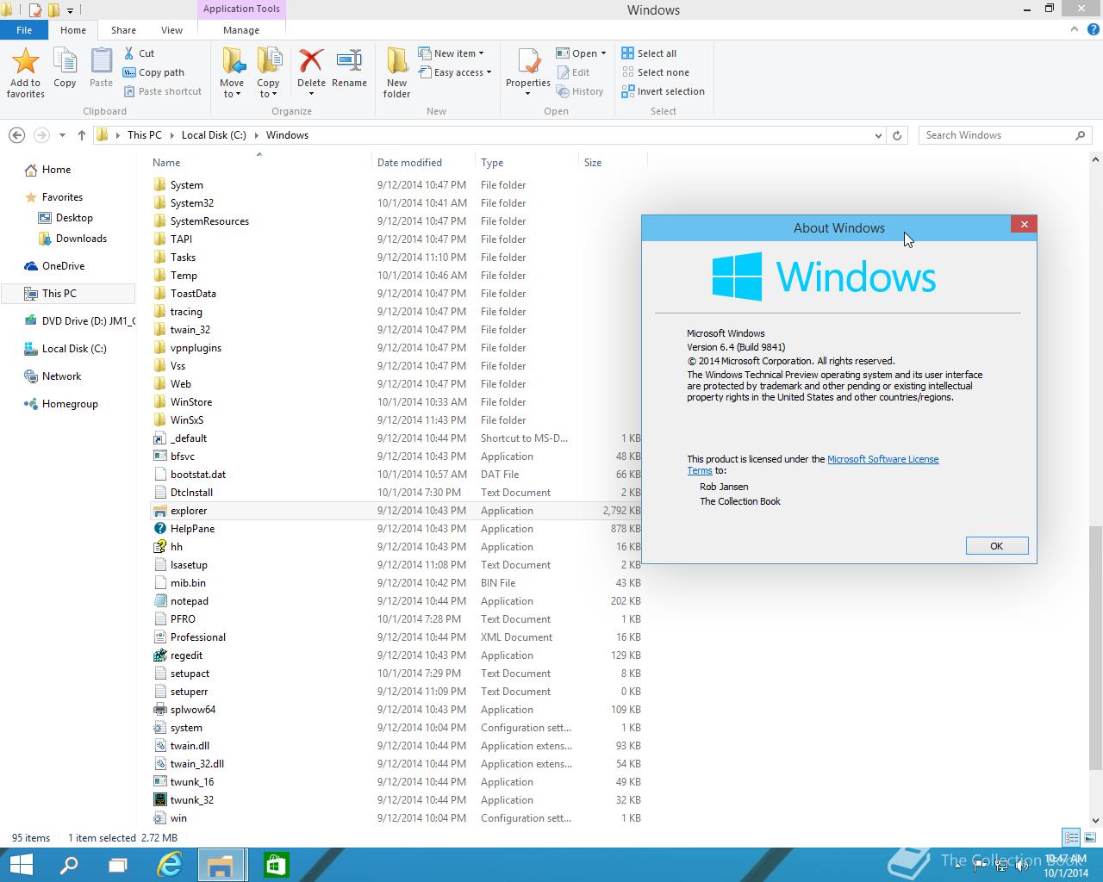This screenshot has height=882, width=1103.
Task: Click Copy path in the ribbon
Action: click(x=153, y=72)
